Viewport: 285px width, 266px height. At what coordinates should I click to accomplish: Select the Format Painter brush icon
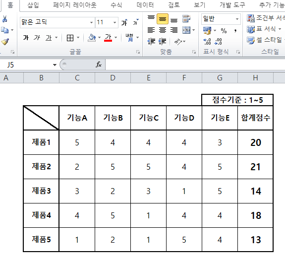(x=5, y=42)
